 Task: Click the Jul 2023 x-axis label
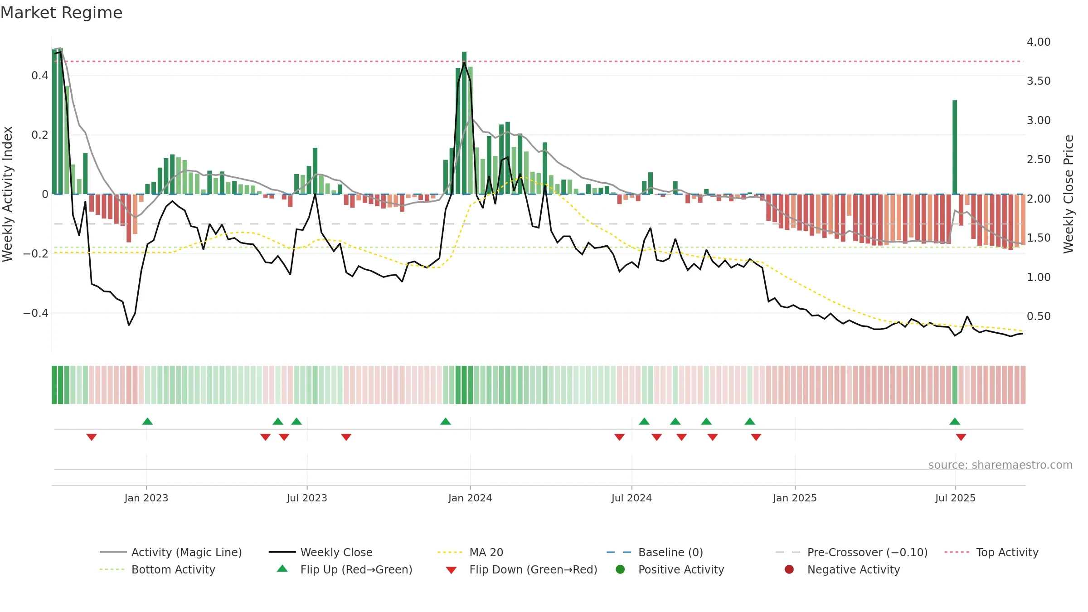tap(307, 498)
